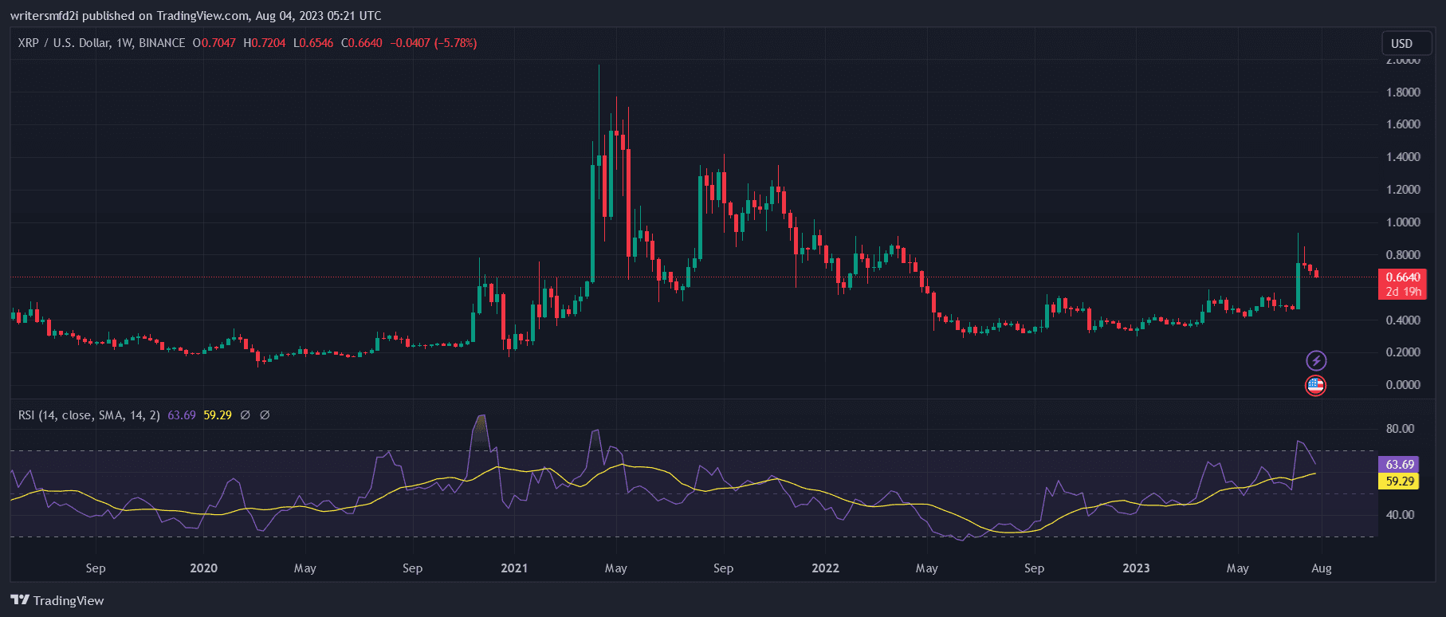1446x617 pixels.
Task: Click the 2021 label on the time axis
Action: [x=514, y=568]
